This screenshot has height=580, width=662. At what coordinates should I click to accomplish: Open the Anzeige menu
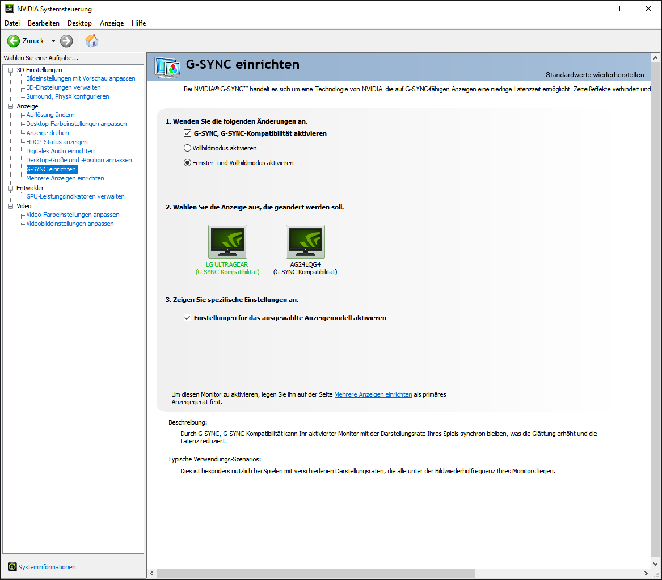pyautogui.click(x=111, y=23)
